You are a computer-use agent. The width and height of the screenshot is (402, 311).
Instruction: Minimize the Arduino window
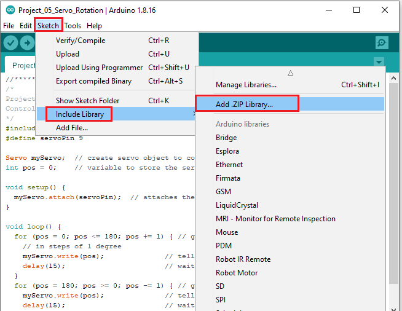pos(329,10)
